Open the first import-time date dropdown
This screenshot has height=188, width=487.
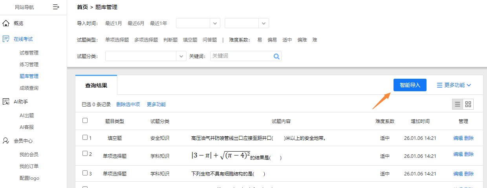(x=198, y=23)
